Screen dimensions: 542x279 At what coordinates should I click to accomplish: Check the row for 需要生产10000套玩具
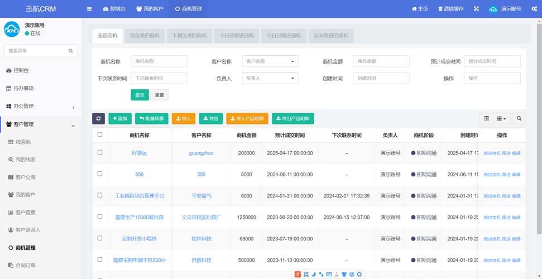(100, 217)
